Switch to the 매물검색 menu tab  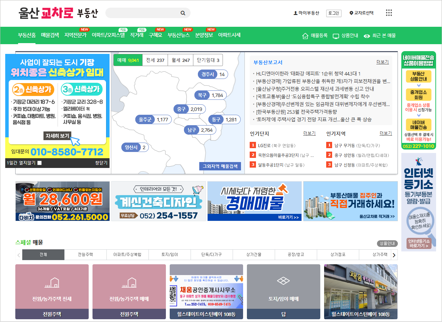point(50,35)
